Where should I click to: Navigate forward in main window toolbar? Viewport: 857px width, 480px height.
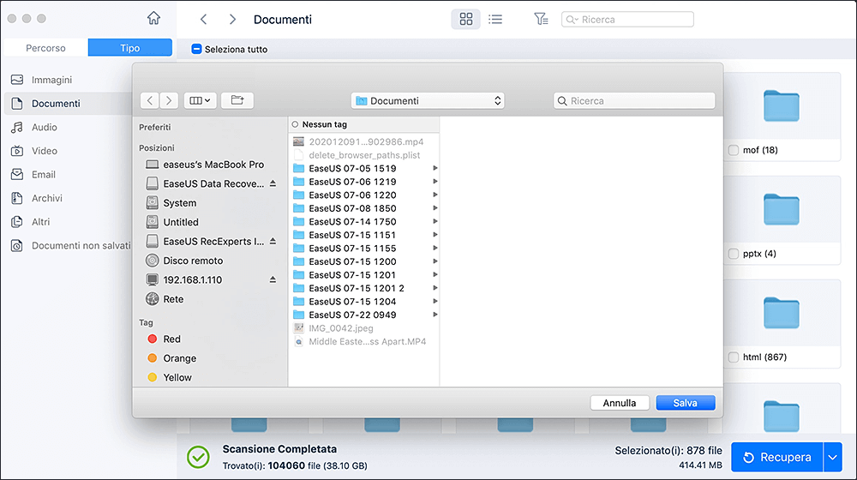click(x=232, y=20)
